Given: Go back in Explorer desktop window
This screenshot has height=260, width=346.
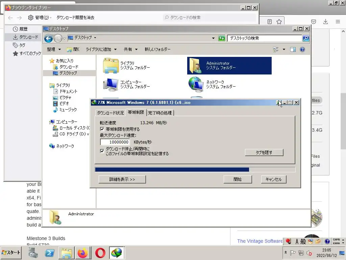Looking at the screenshot, I should [x=48, y=39].
